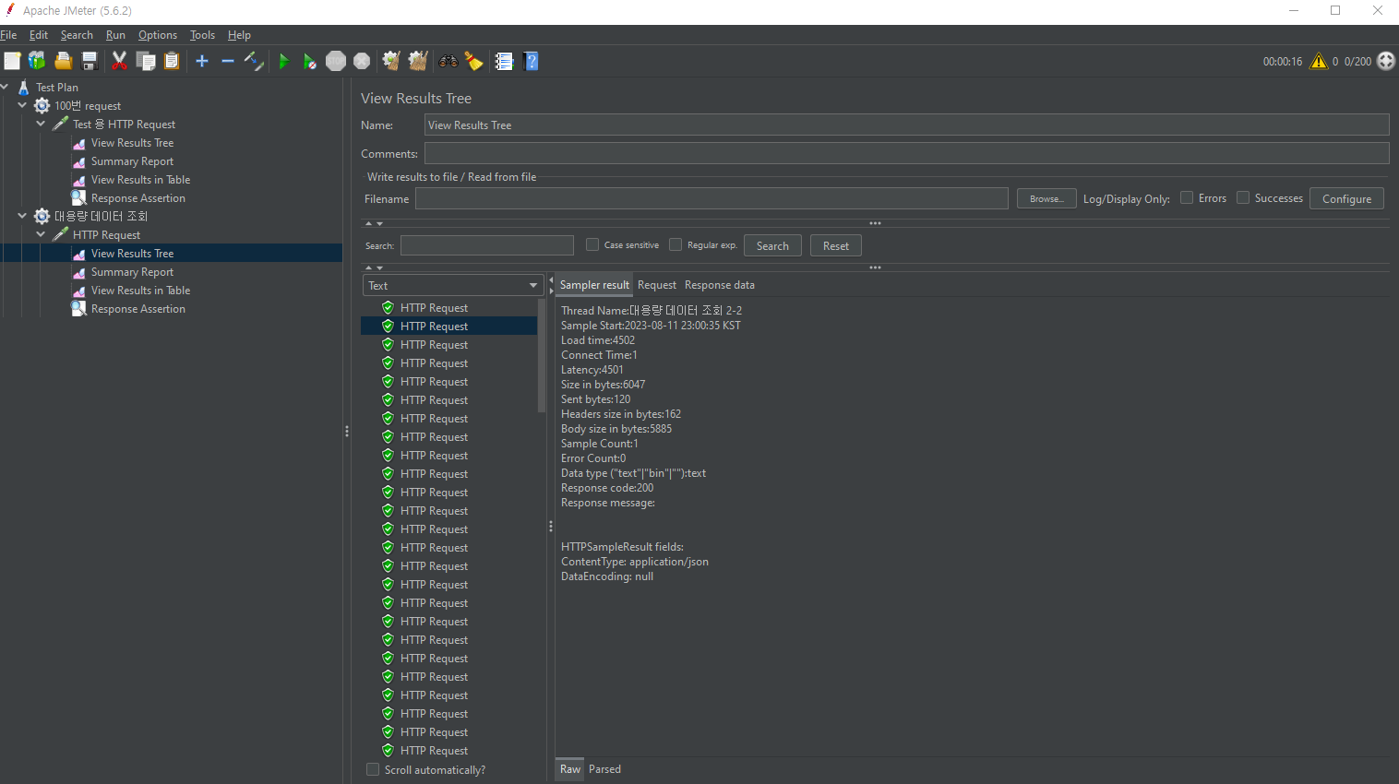Screen dimensions: 1399x784
Task: Click the Browse... button
Action: [x=1046, y=198]
